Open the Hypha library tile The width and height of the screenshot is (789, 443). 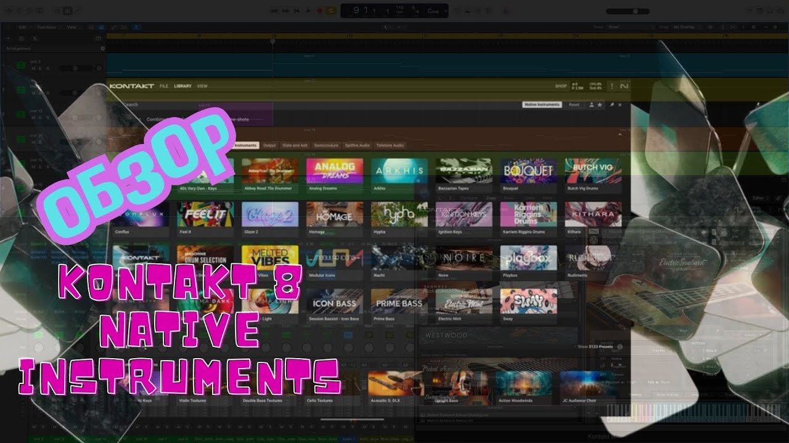(399, 219)
